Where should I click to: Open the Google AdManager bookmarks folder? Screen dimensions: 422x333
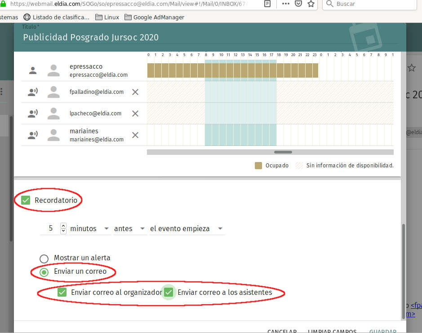pos(154,17)
